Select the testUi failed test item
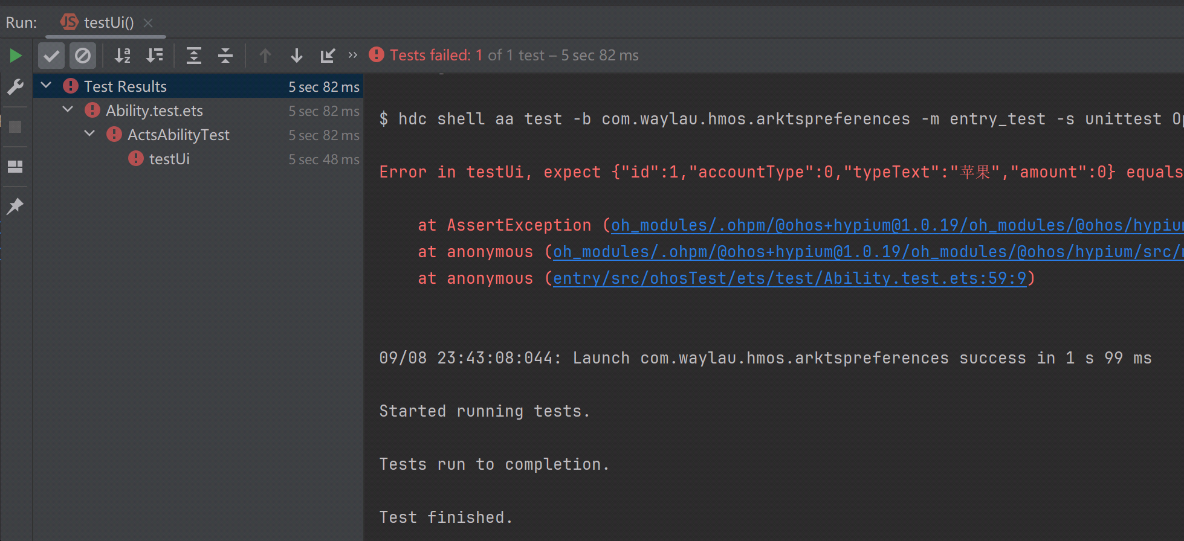The height and width of the screenshot is (541, 1184). point(169,159)
